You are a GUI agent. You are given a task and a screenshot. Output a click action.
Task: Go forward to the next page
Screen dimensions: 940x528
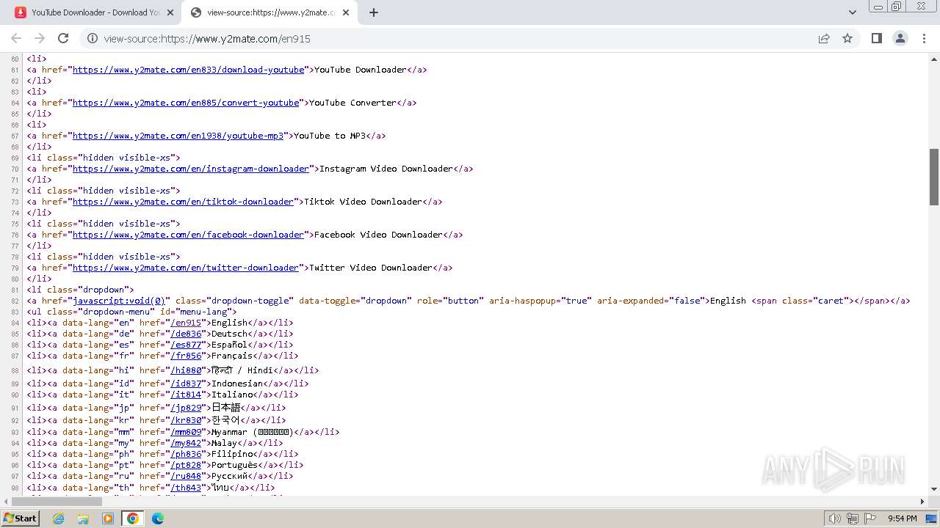40,38
